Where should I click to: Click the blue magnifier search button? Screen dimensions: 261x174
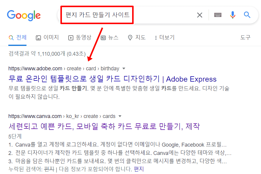pos(247,15)
